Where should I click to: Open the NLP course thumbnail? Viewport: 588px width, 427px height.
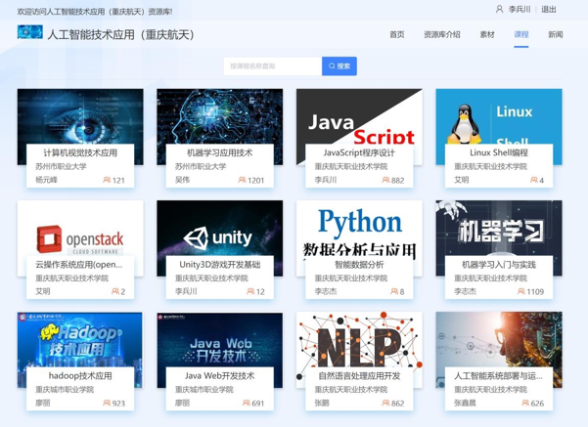[x=359, y=340]
